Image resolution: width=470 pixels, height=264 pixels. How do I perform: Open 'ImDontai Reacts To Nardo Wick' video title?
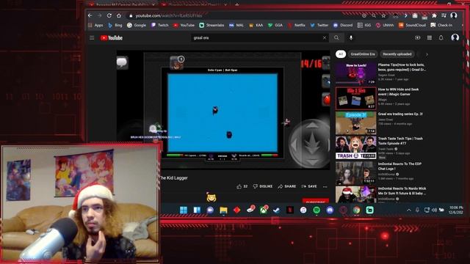click(402, 191)
